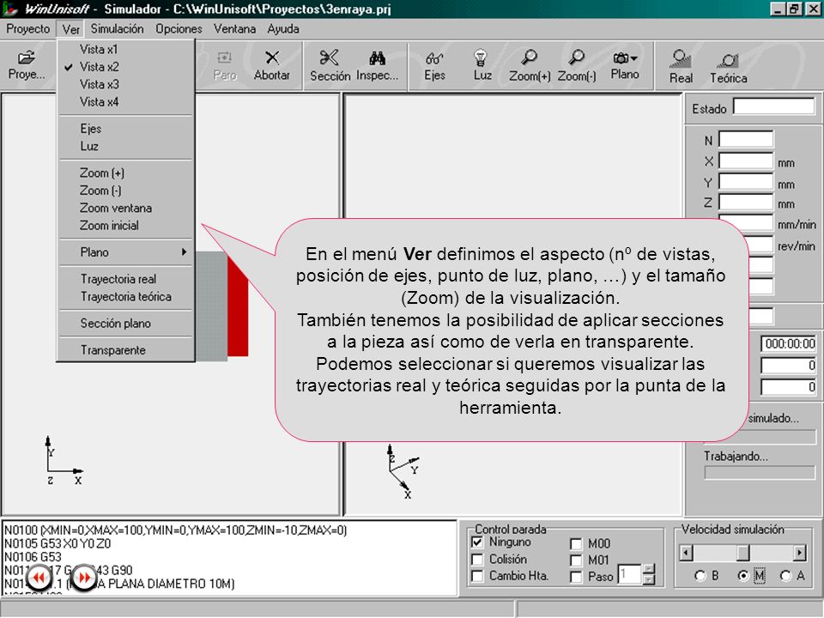Click the Luz light bulb icon
The height and width of the screenshot is (618, 824).
pyautogui.click(x=482, y=66)
